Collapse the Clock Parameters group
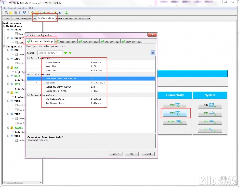Viewport: 239px width, 187px height. click(x=28, y=75)
